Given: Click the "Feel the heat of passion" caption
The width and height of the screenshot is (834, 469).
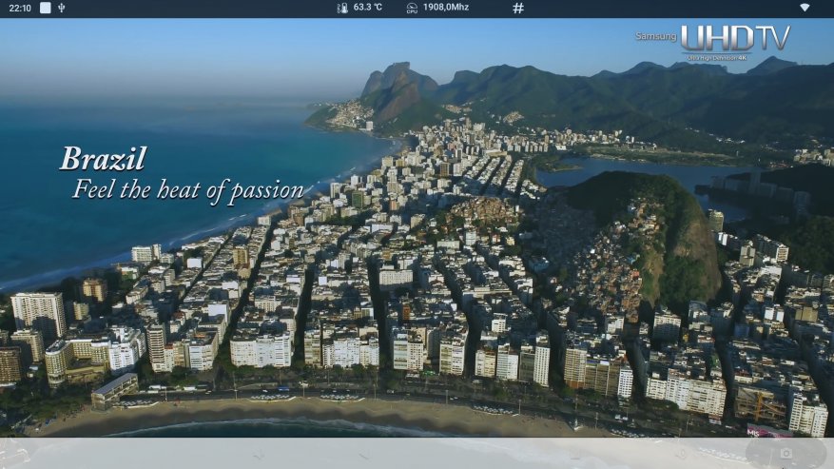Looking at the screenshot, I should pyautogui.click(x=187, y=188).
